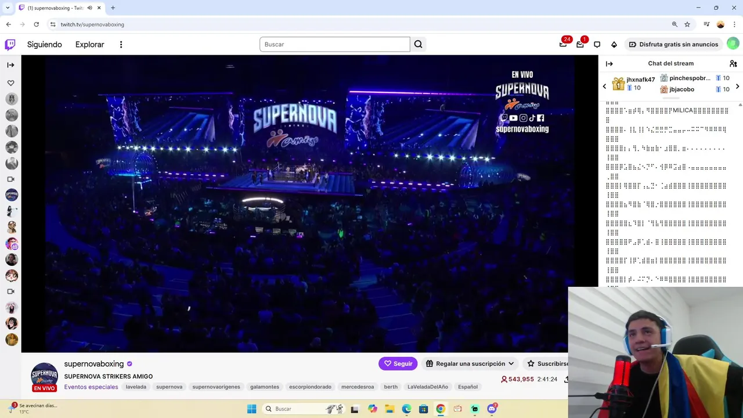The width and height of the screenshot is (743, 418).
Task: Click the Windows taskbar Buscar box
Action: click(304, 409)
